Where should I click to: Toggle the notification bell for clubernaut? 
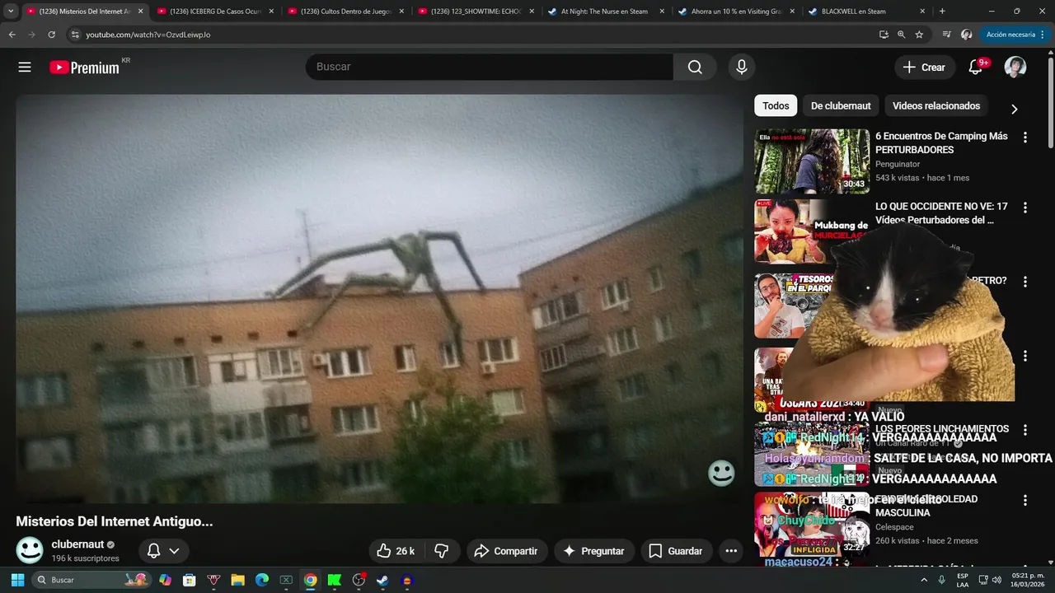153,551
